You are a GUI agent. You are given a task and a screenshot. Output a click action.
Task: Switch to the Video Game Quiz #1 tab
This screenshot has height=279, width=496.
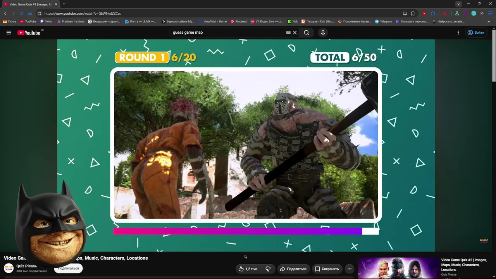29,4
